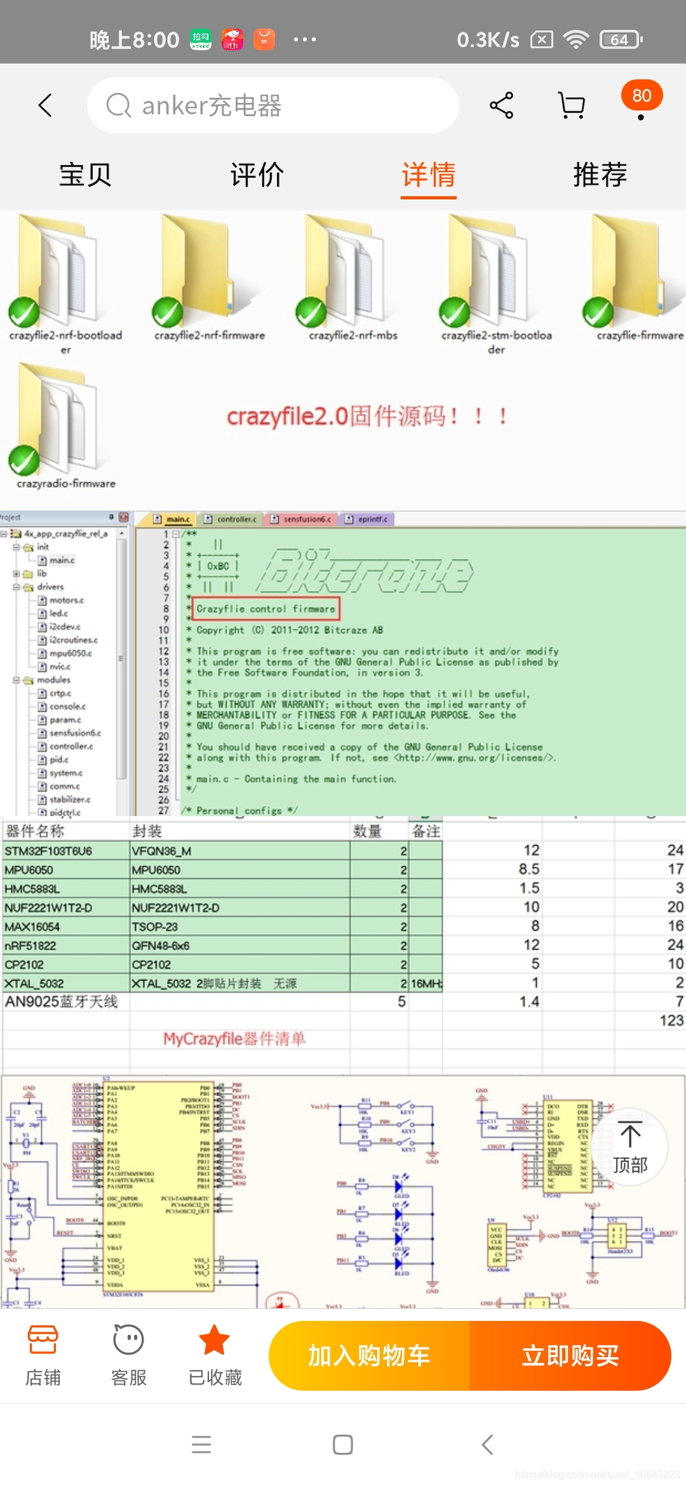Tap the folder image crazyflie-firmware
The height and width of the screenshot is (1486, 686).
point(633,270)
